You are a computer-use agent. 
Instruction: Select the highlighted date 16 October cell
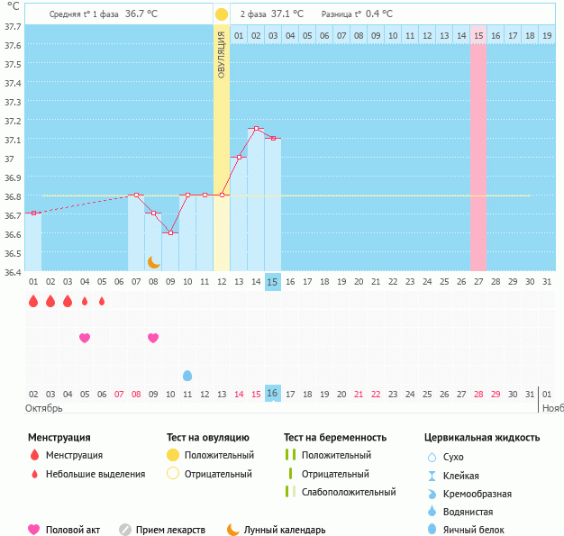coord(273,394)
